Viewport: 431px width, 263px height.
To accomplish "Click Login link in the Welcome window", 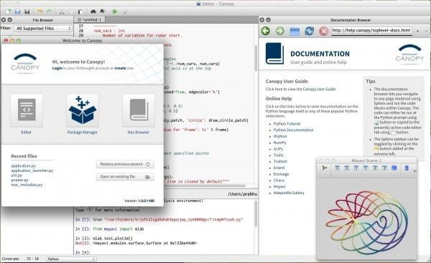I will pos(57,68).
